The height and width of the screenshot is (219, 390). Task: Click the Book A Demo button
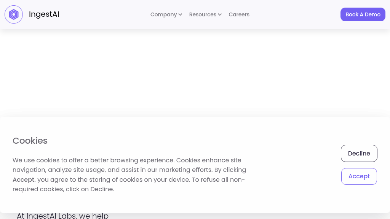click(363, 14)
